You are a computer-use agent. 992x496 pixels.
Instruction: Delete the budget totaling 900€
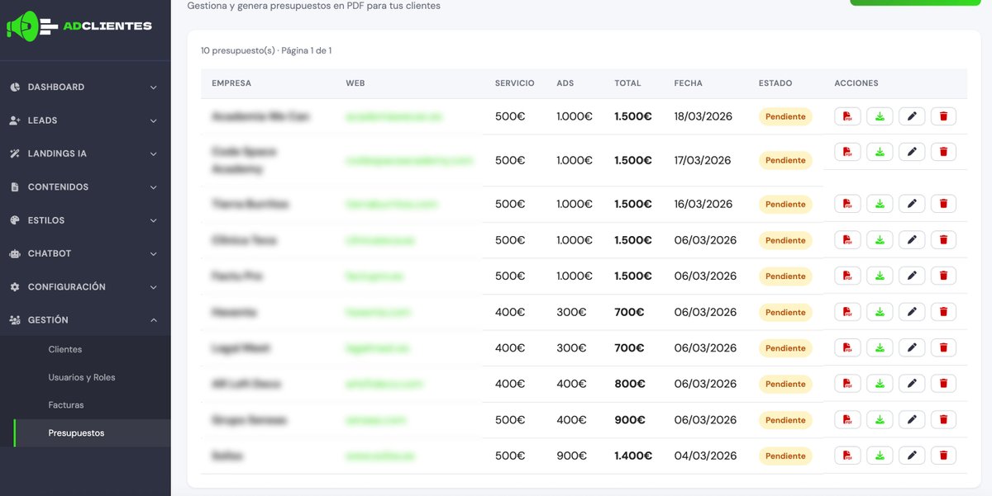[943, 420]
